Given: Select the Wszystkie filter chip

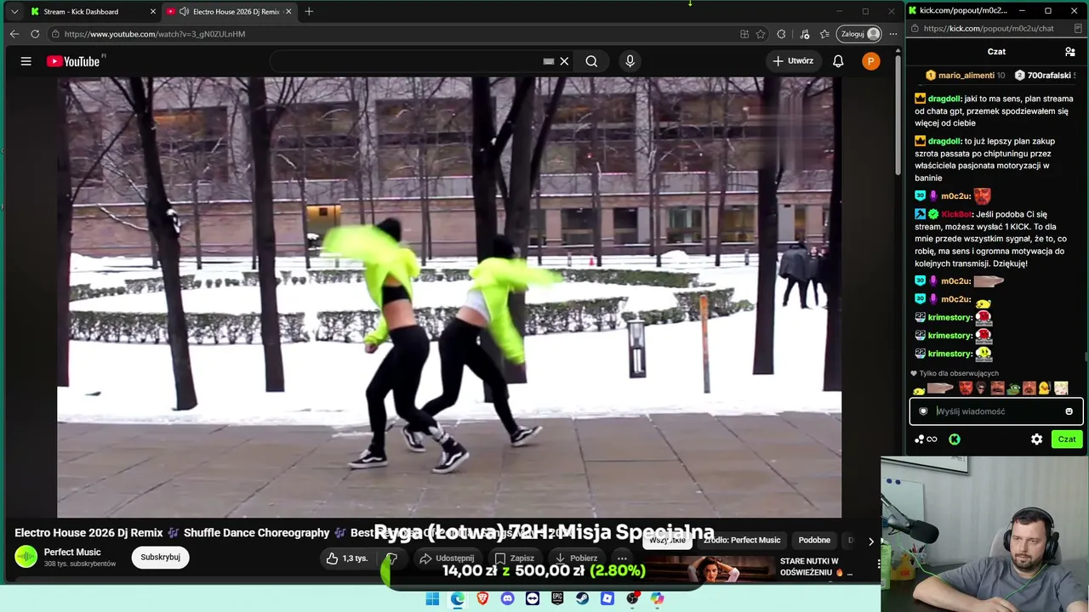Looking at the screenshot, I should click(667, 541).
